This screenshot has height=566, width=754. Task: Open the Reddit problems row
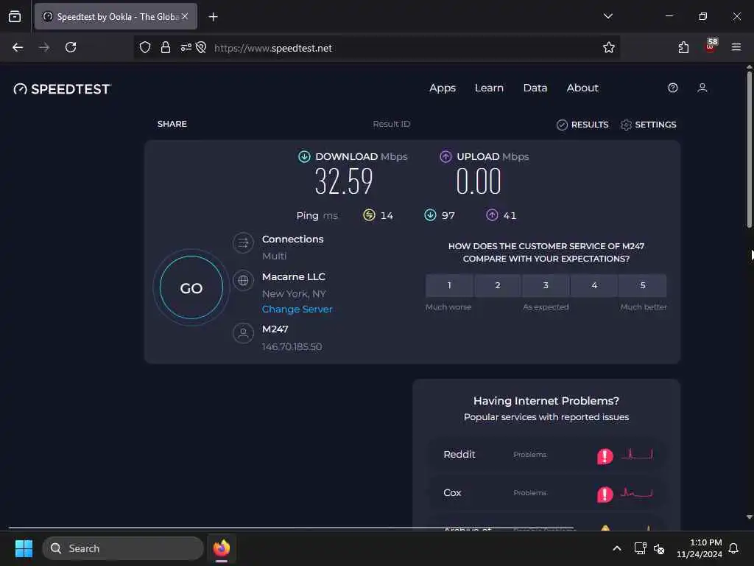click(547, 455)
